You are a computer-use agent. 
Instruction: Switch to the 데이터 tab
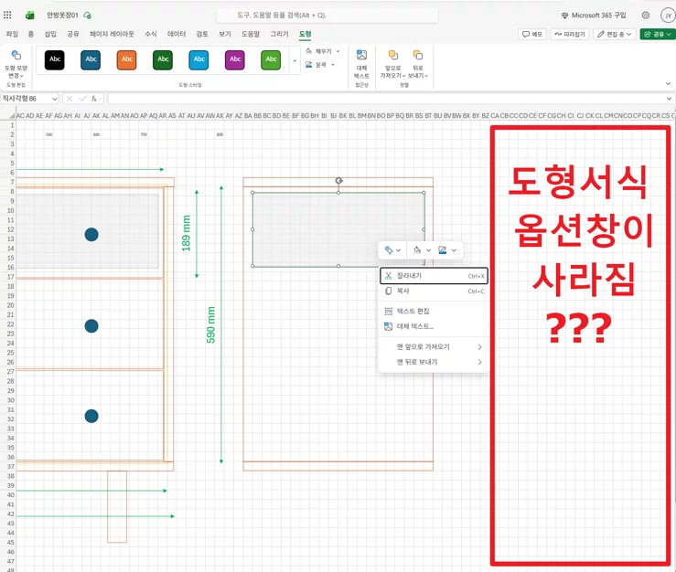[x=177, y=34]
